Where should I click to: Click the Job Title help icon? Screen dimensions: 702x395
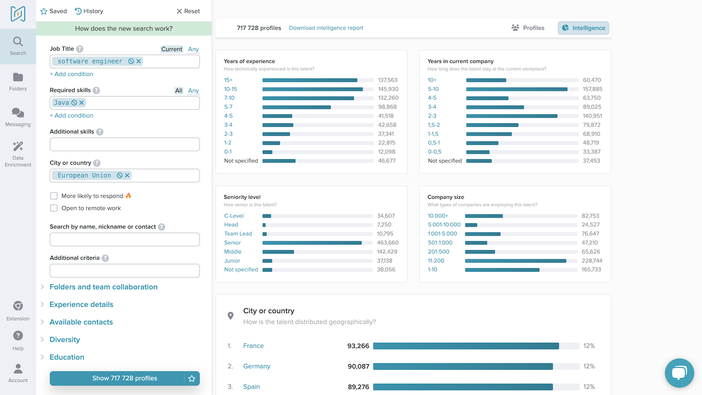[80, 49]
